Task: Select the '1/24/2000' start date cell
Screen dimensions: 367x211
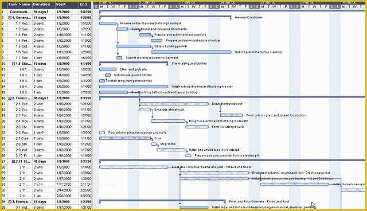Action: tap(67, 115)
